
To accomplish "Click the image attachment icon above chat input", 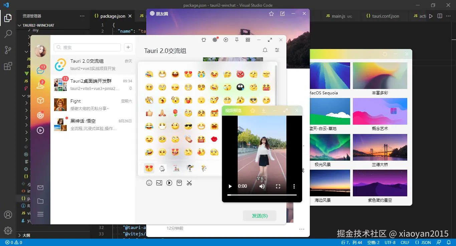I will tap(159, 183).
